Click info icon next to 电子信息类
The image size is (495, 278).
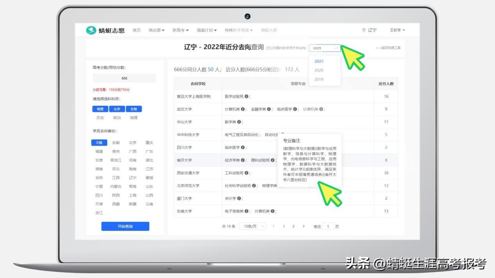click(247, 211)
